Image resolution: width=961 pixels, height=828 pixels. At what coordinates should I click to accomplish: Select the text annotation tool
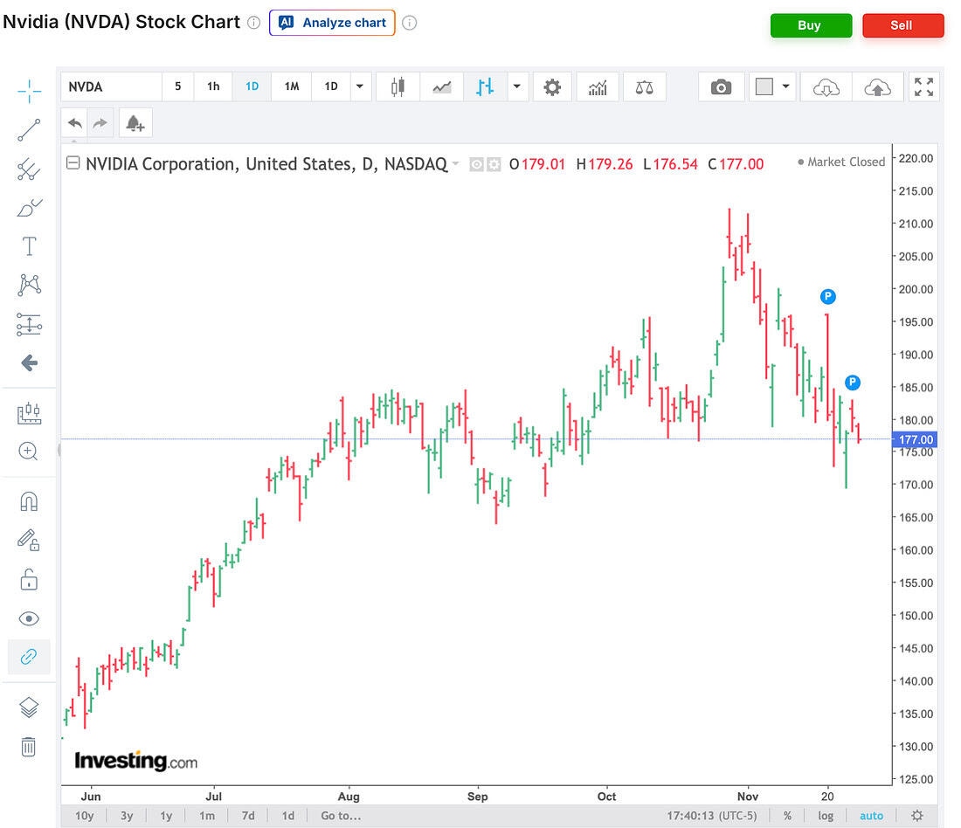29,246
